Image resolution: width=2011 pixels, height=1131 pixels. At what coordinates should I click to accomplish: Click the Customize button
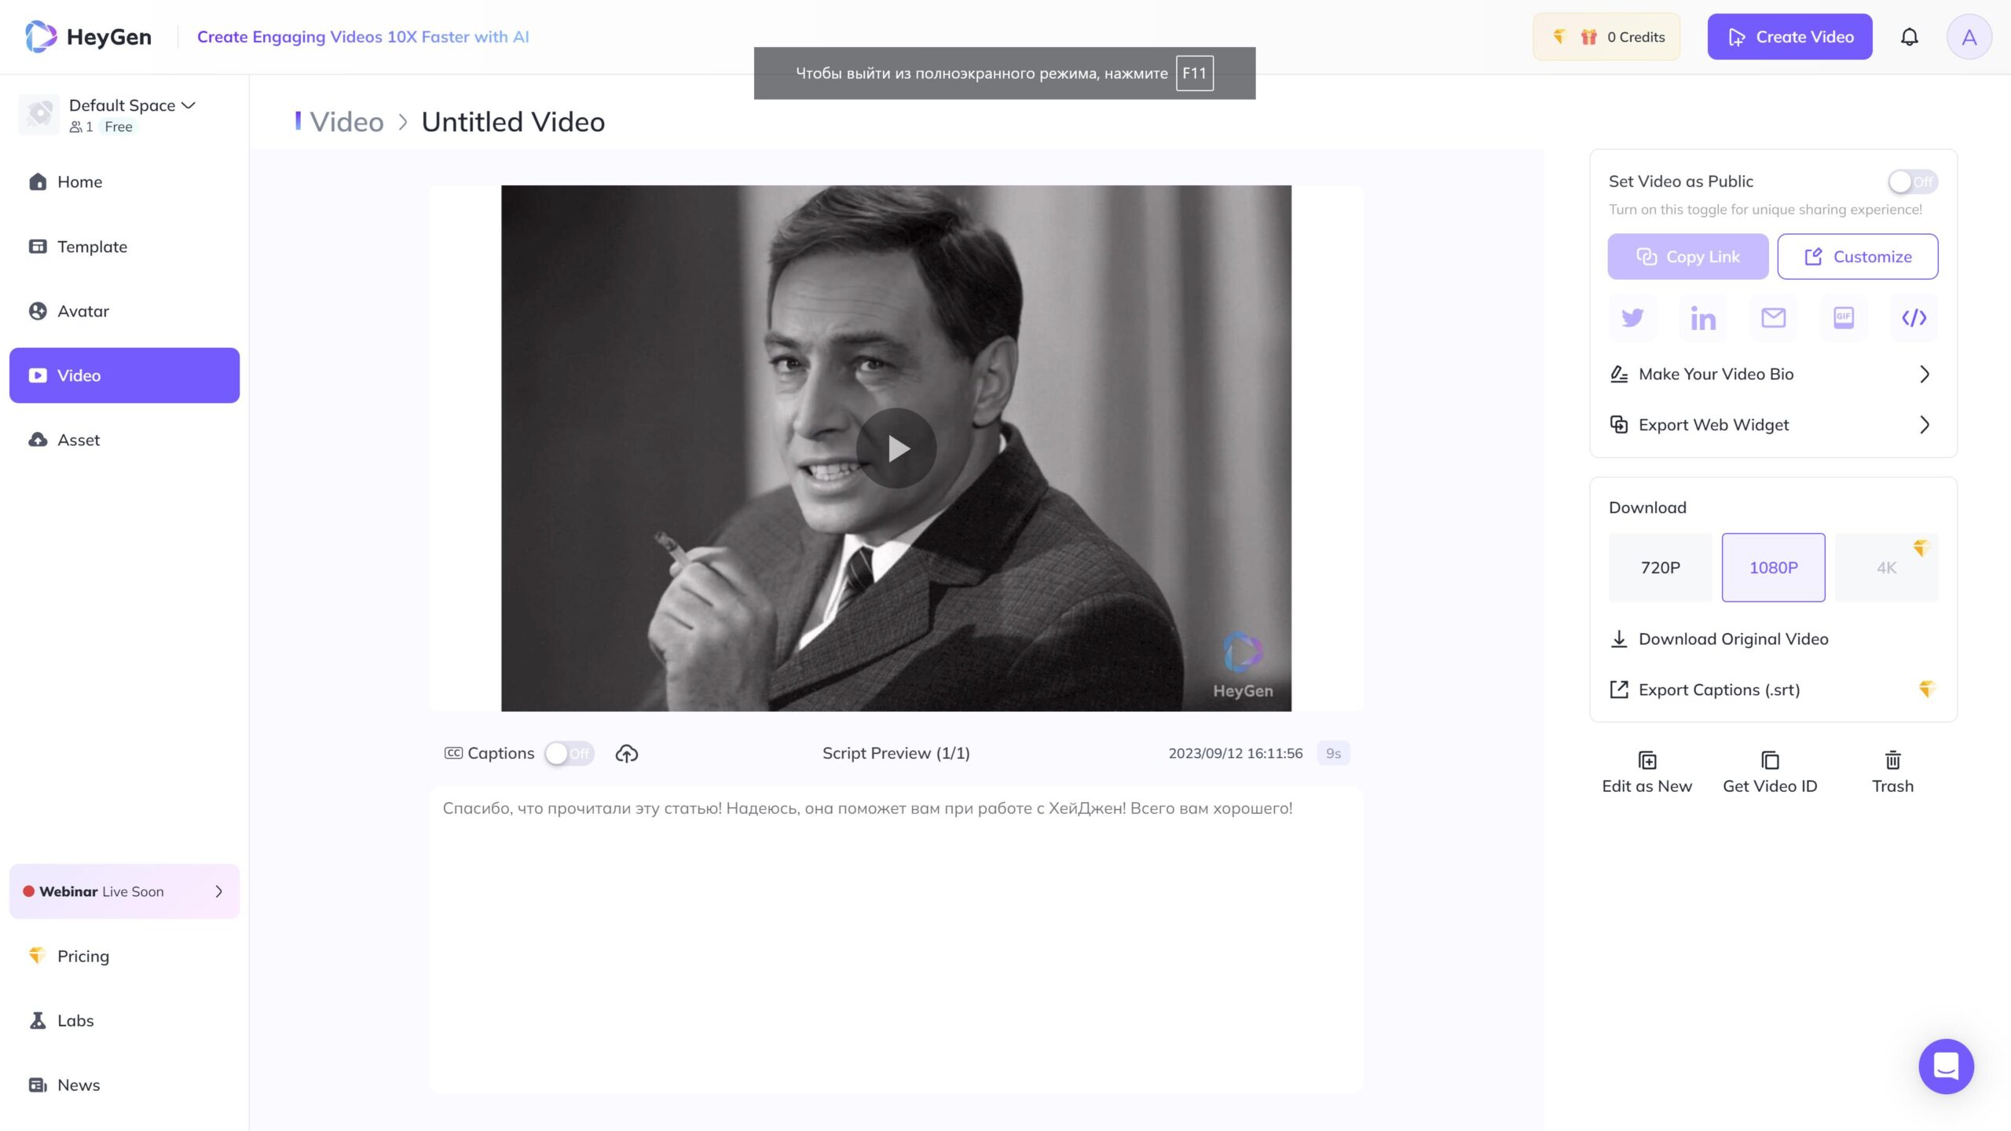1857,257
